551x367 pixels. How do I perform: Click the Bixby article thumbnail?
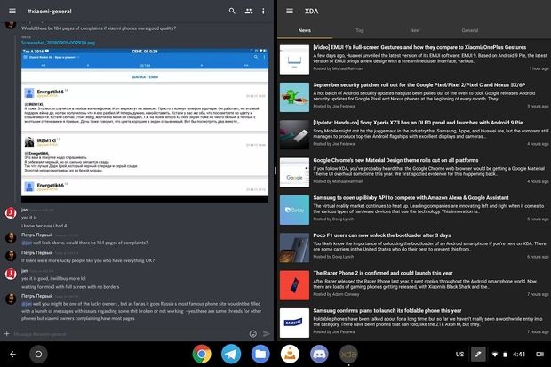[x=294, y=210]
